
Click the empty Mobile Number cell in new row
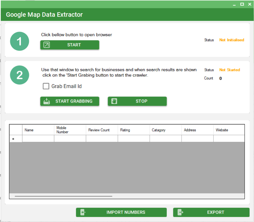tap(70, 138)
